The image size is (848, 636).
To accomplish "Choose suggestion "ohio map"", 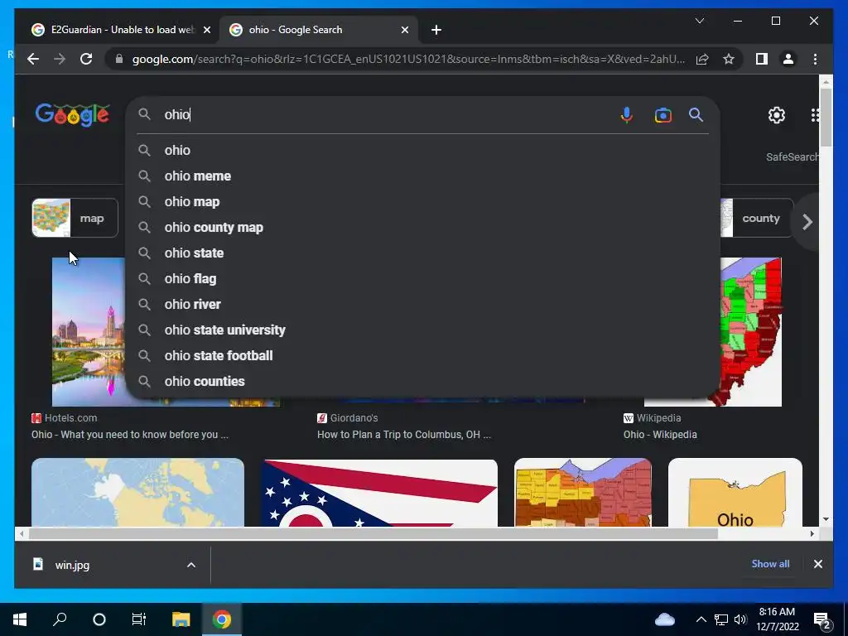I will pyautogui.click(x=422, y=202).
